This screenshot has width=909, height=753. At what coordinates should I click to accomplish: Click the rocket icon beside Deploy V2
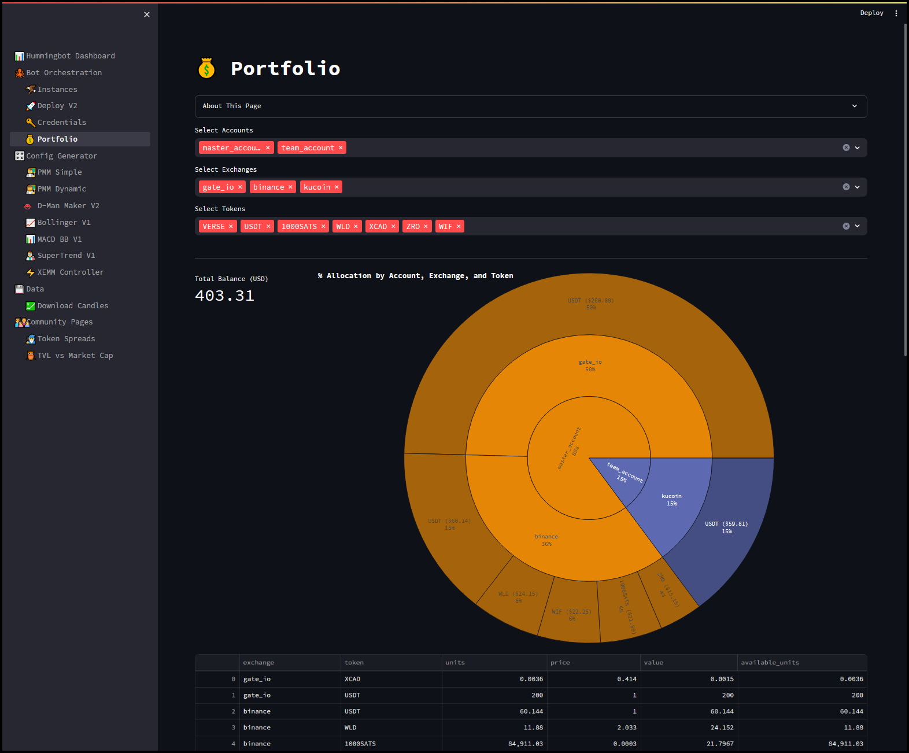[x=31, y=106]
